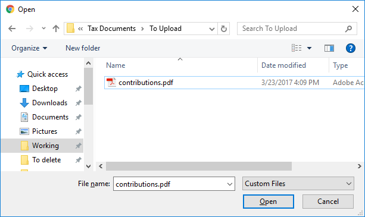The height and width of the screenshot is (217, 365).
Task: Click the New folder command
Action: (x=83, y=48)
